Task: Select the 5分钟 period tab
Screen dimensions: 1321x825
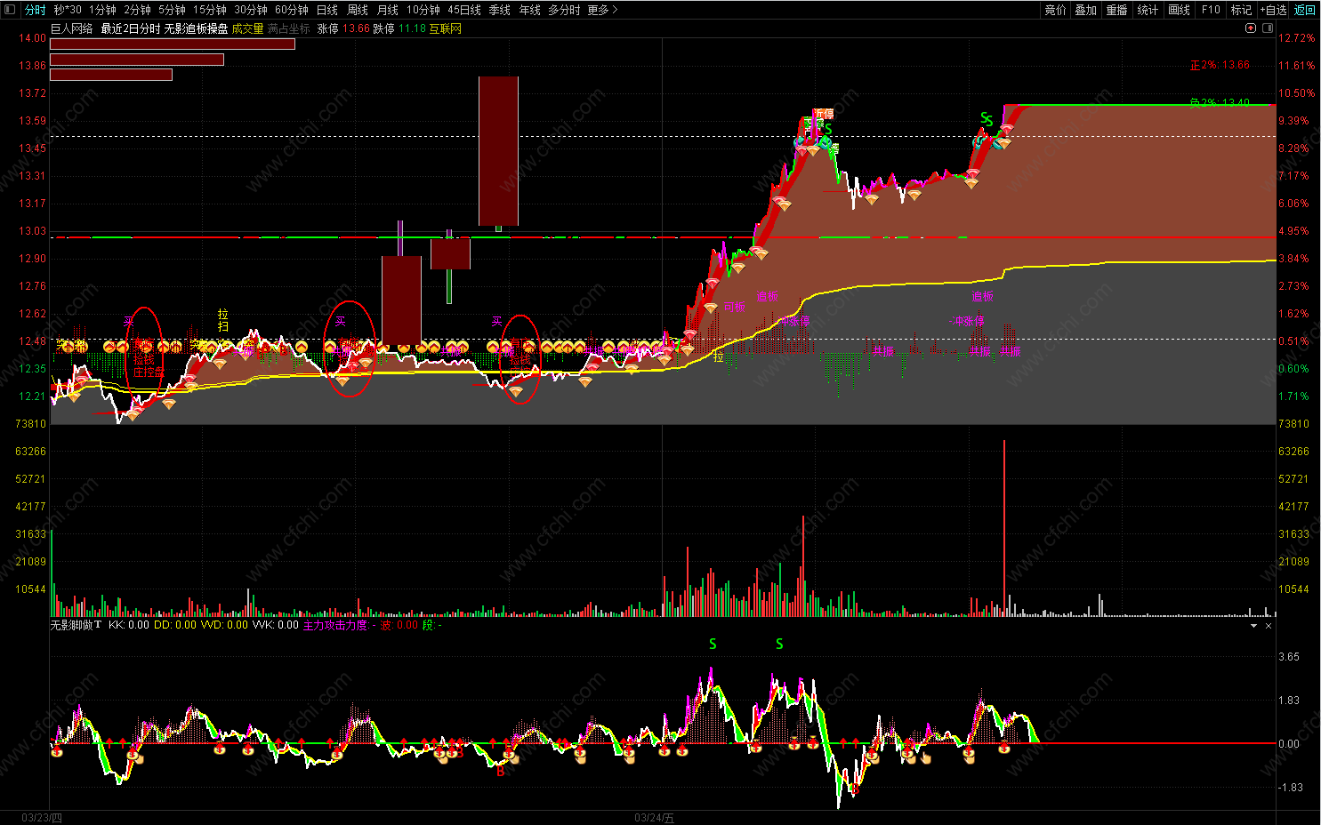Action: tap(173, 10)
